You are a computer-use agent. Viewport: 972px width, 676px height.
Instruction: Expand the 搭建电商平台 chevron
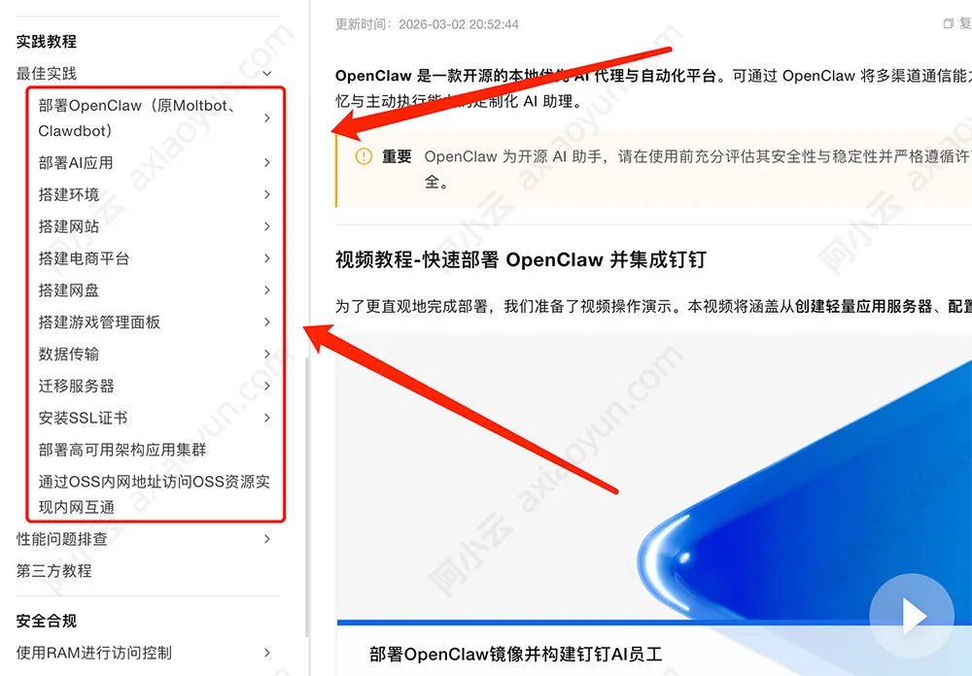click(x=267, y=258)
